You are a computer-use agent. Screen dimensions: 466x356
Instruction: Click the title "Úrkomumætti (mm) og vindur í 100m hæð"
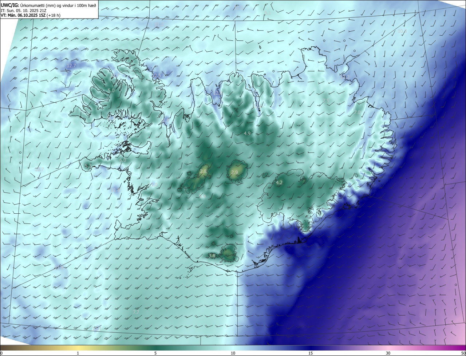click(58, 5)
